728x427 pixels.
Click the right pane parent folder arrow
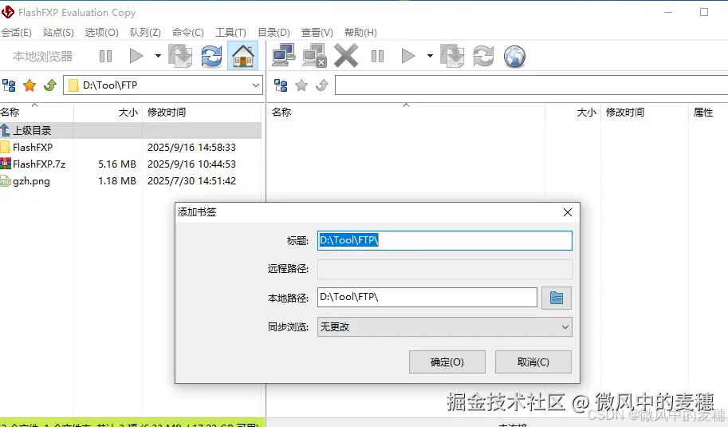(x=322, y=85)
